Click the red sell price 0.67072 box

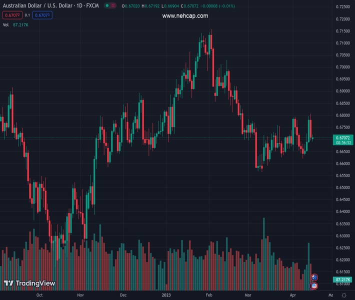coord(11,15)
